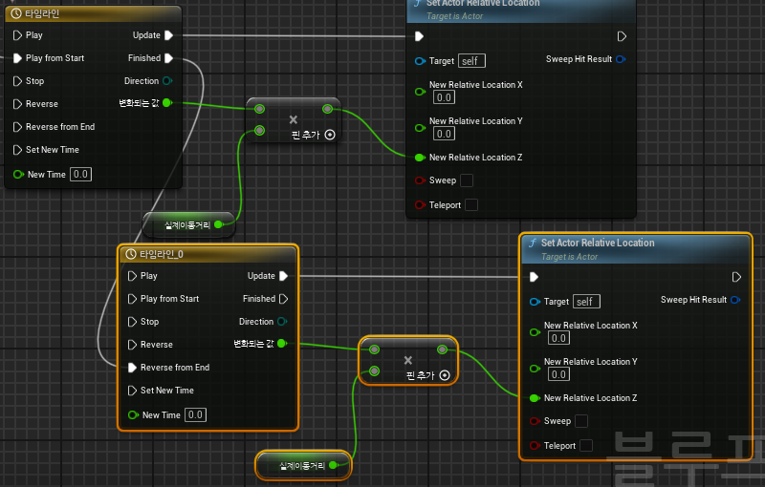Click exec output pin on lower Set Actor node

click(x=736, y=277)
